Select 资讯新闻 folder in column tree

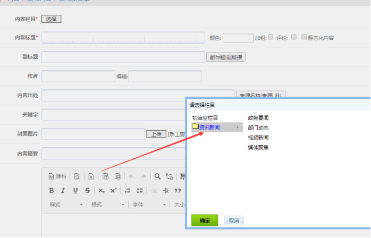pyautogui.click(x=209, y=127)
